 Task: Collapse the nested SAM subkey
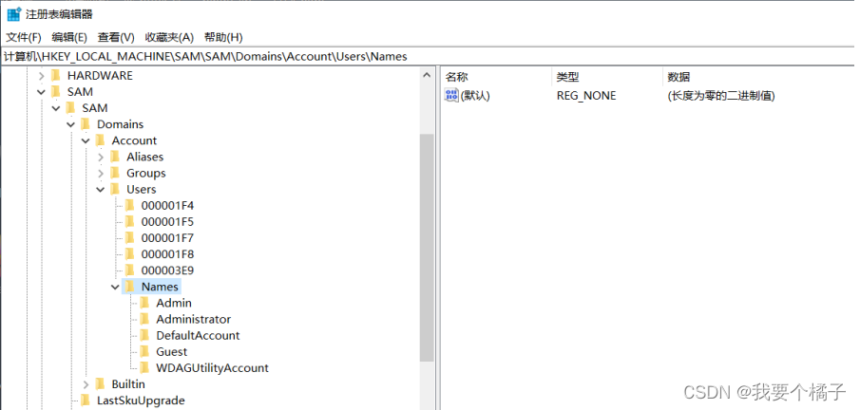(x=56, y=108)
